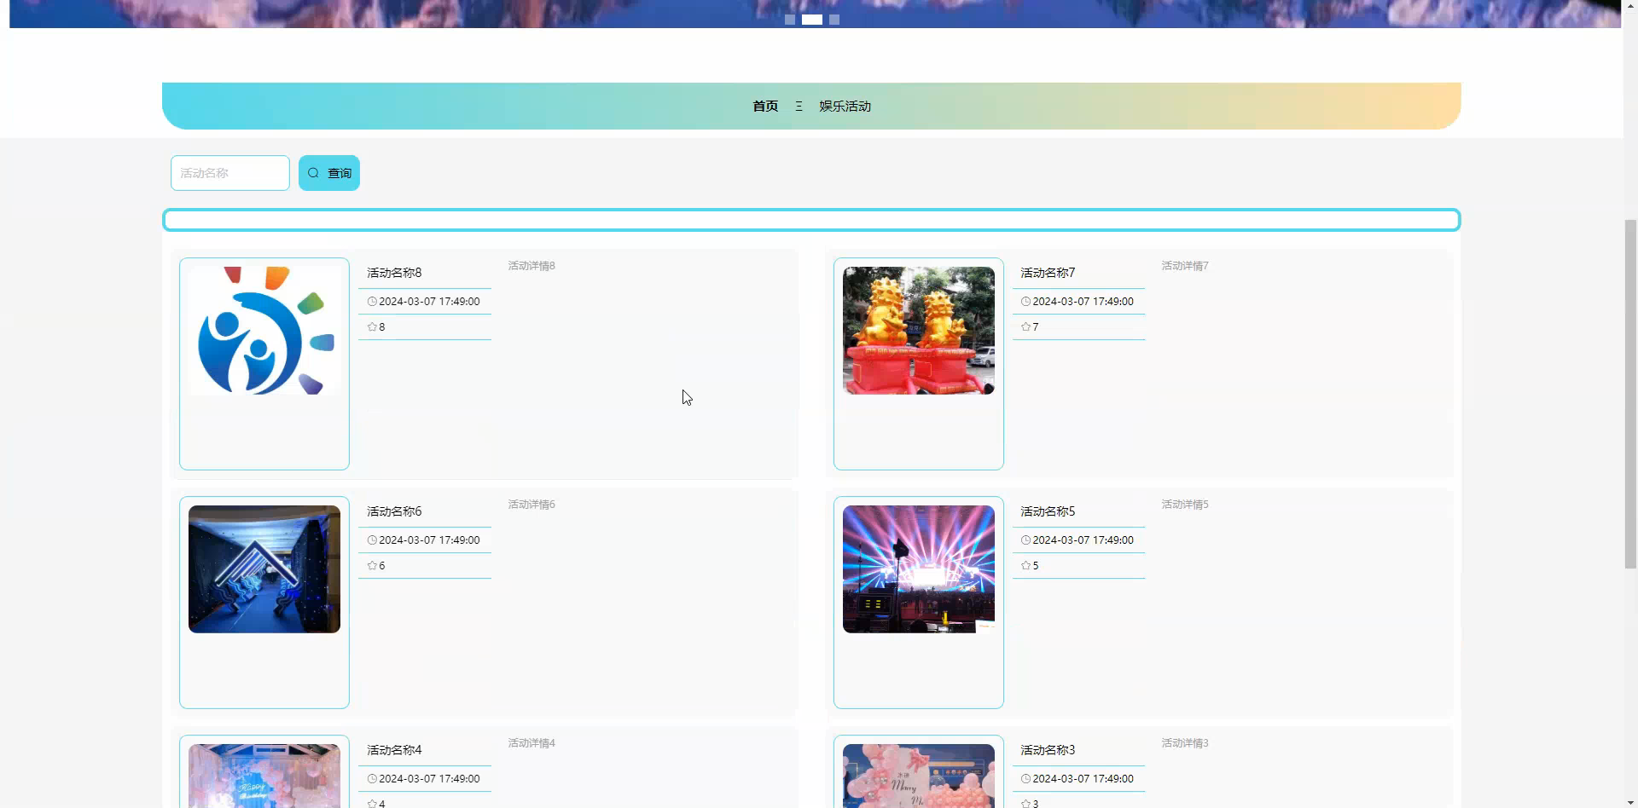Click the star icon for 活动名称8
Image resolution: width=1638 pixels, height=808 pixels.
[x=372, y=327]
